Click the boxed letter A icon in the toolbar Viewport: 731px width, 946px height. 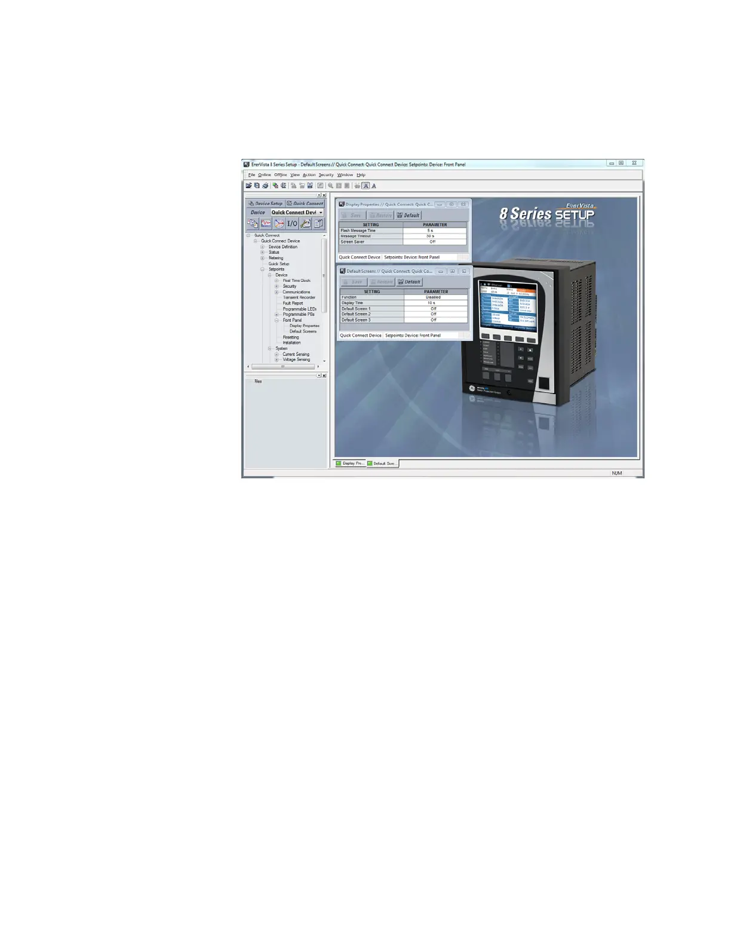coord(365,186)
